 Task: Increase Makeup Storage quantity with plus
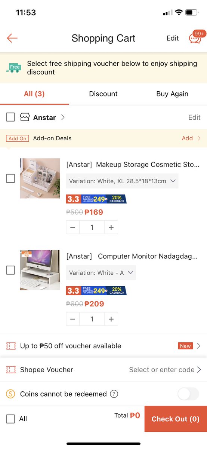click(x=111, y=227)
